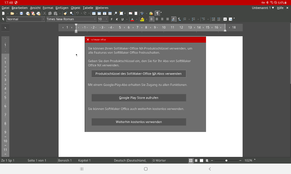Adjust the zoom slider in status bar

click(226, 160)
